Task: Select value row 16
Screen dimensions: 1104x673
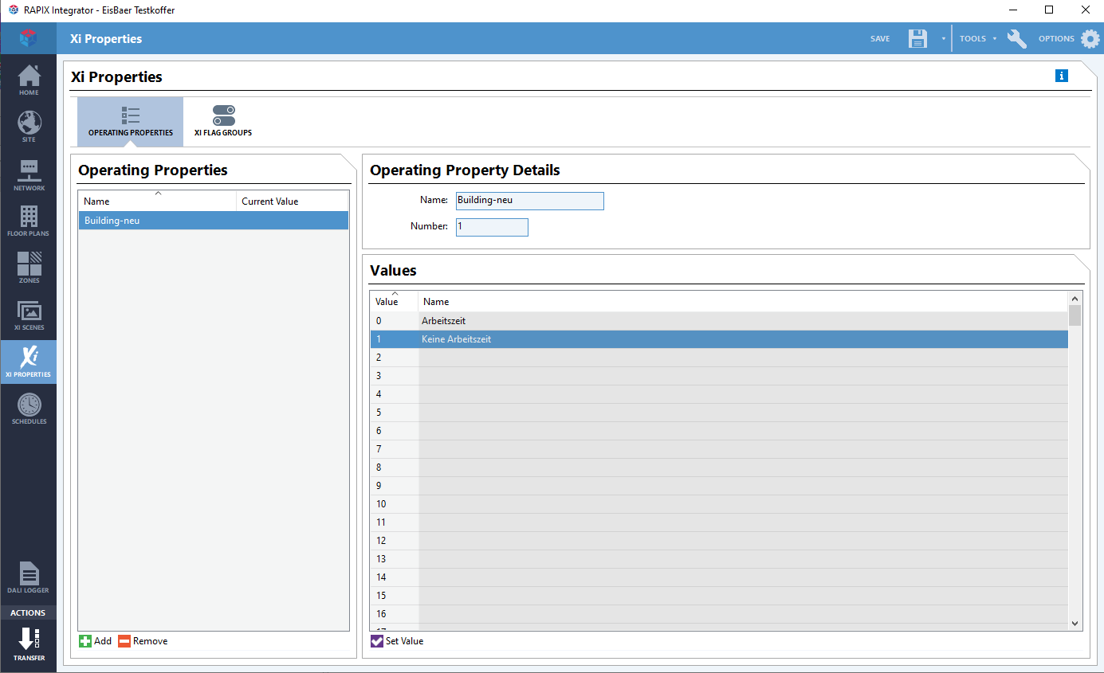Action: [719, 614]
